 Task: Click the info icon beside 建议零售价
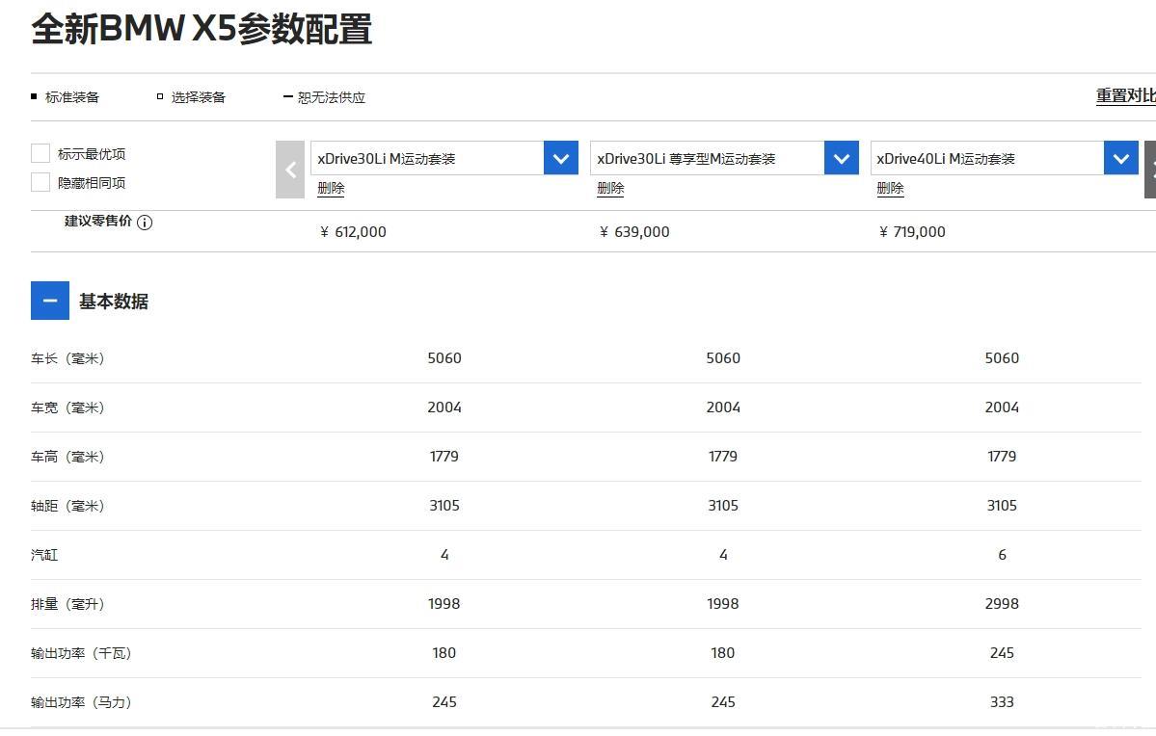145,223
